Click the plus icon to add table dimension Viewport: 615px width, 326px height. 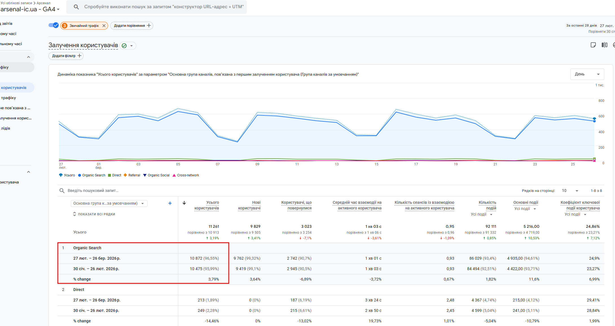click(170, 203)
